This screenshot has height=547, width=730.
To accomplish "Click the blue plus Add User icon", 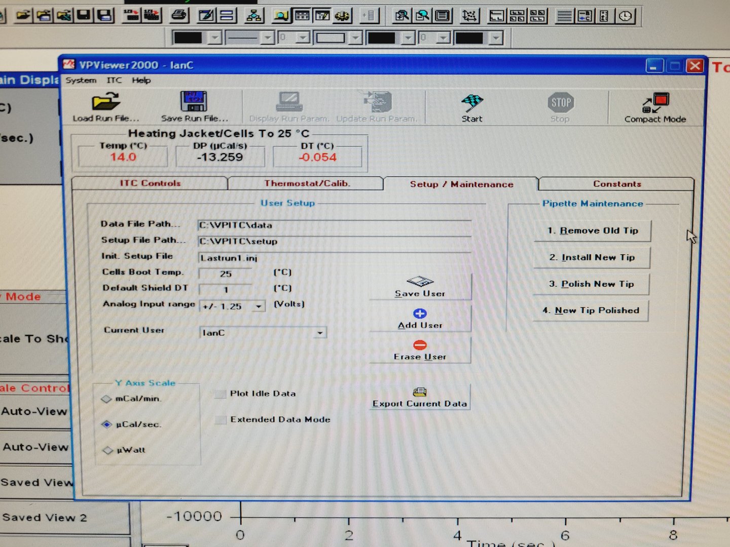I will tap(420, 314).
